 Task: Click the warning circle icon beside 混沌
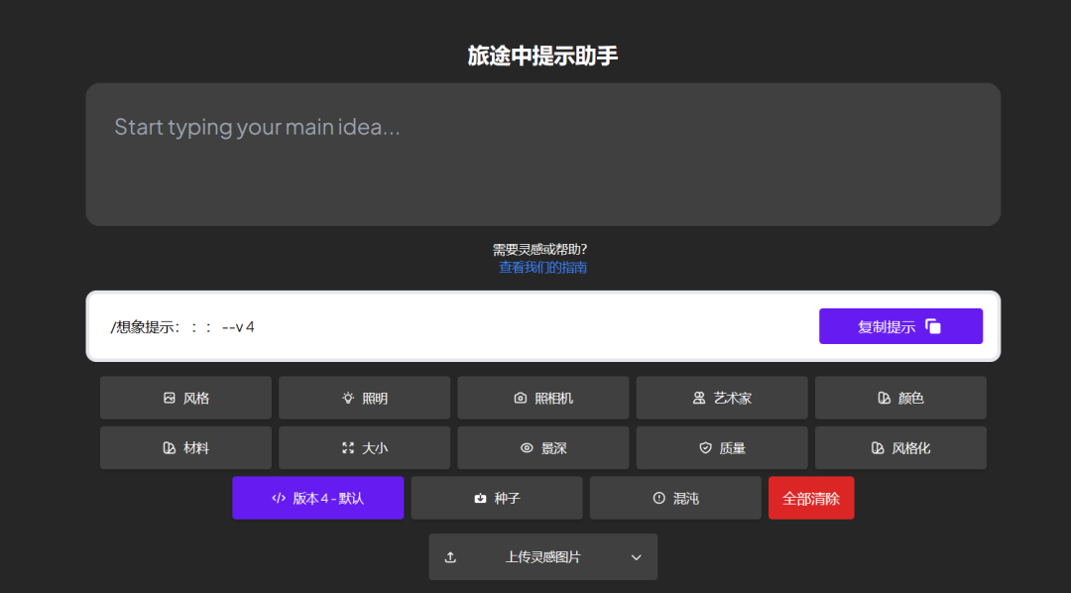coord(659,498)
